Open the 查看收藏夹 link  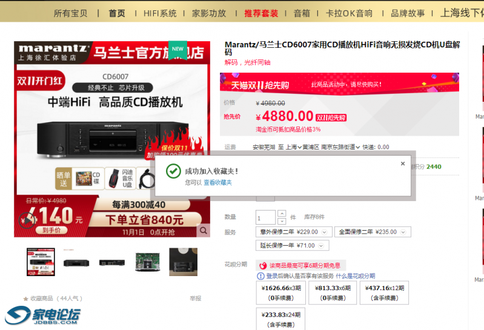point(217,182)
